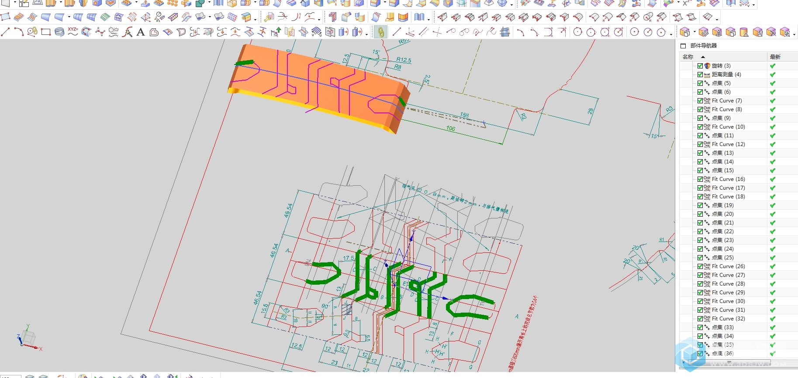Screen dimensions: 798x378
Task: Click the 名称 column header
Action: click(x=723, y=57)
